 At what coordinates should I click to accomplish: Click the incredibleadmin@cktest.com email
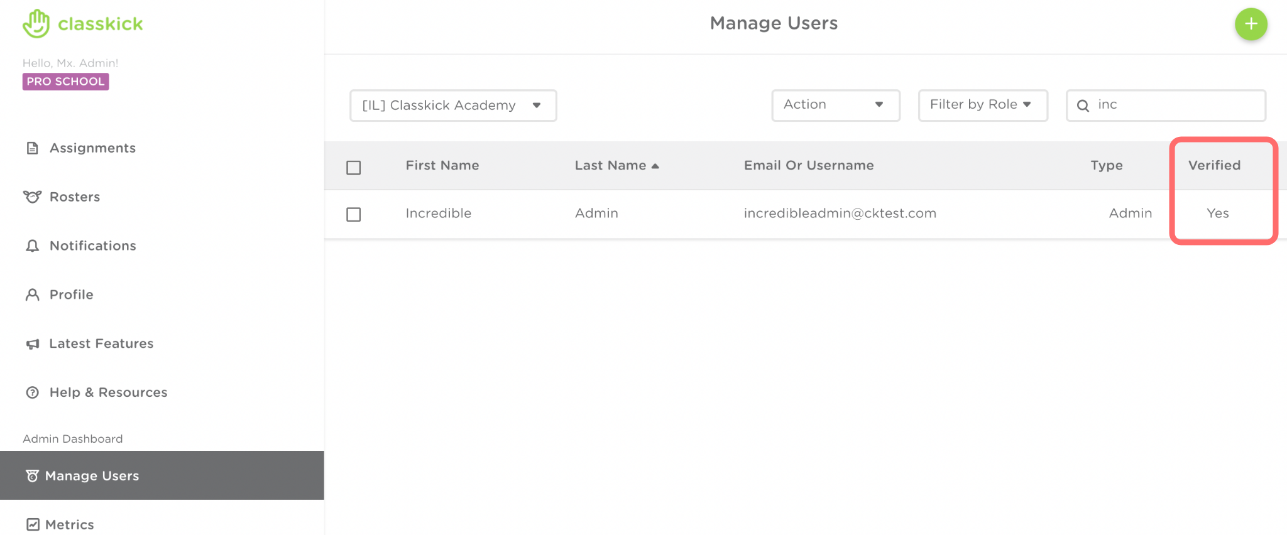[840, 213]
